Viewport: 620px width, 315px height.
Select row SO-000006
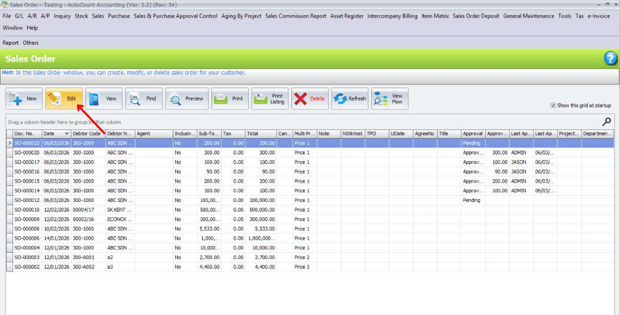pyautogui.click(x=310, y=239)
